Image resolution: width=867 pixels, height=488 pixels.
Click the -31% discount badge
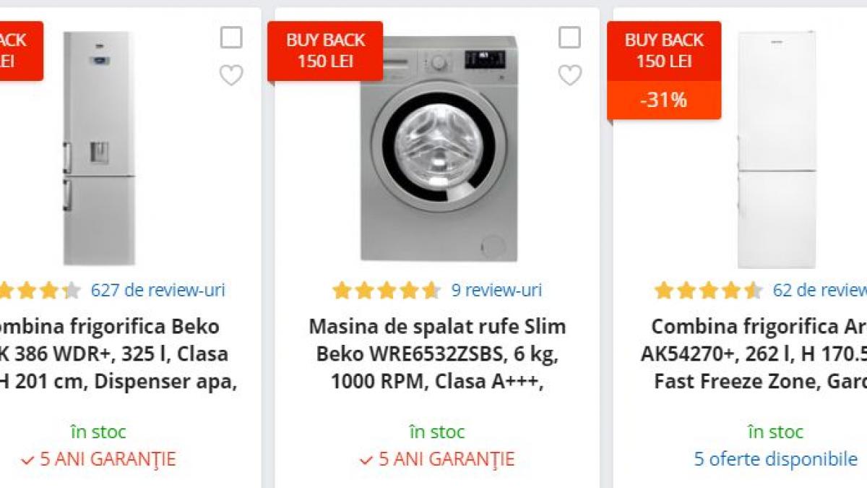coord(664,100)
